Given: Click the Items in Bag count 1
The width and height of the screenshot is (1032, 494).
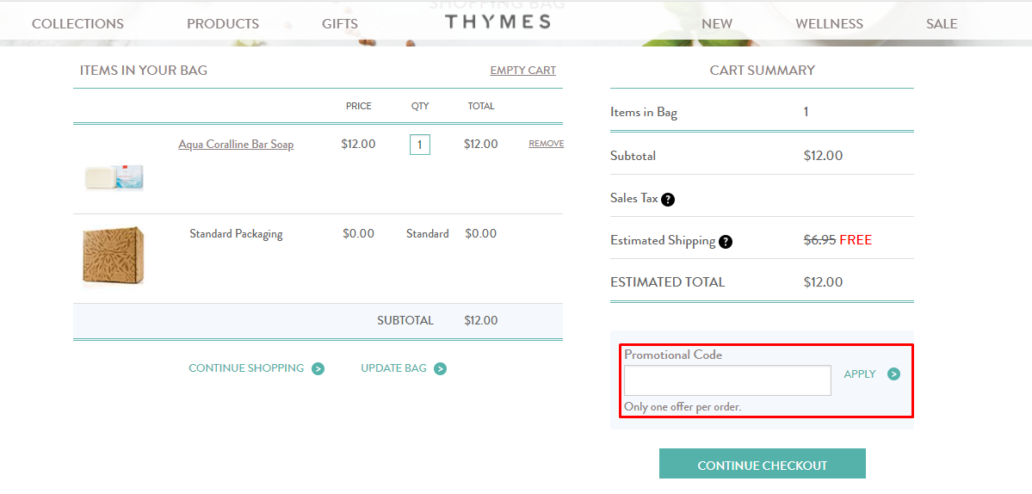Looking at the screenshot, I should pos(806,112).
